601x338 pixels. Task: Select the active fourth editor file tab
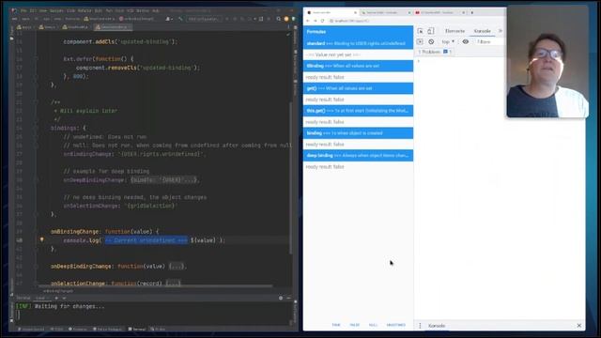[113, 27]
